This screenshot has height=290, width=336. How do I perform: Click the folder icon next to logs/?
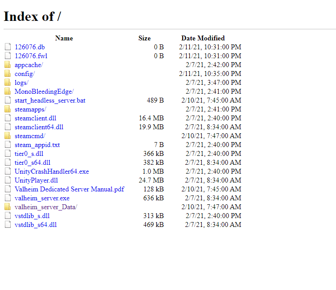point(8,82)
